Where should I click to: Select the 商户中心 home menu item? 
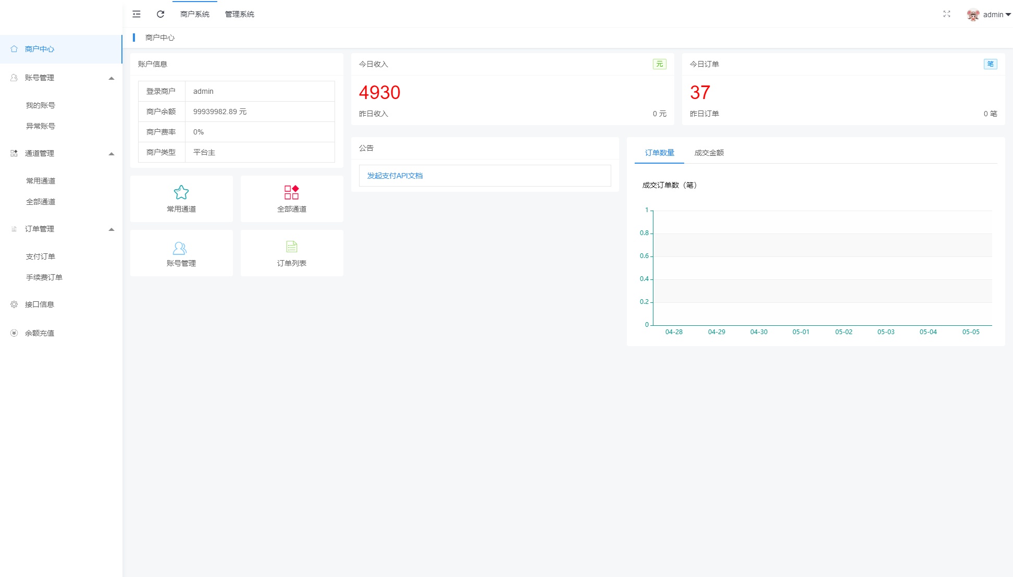coord(40,49)
